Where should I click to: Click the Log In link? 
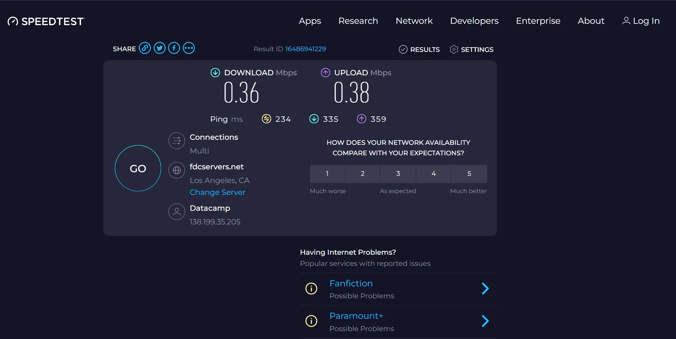click(641, 21)
